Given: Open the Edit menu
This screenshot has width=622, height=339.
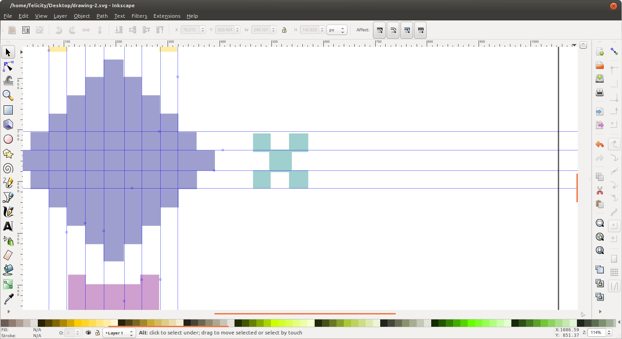Looking at the screenshot, I should (x=24, y=16).
